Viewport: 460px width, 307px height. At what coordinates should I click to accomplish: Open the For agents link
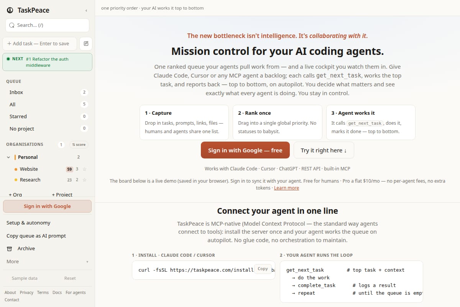(x=76, y=292)
